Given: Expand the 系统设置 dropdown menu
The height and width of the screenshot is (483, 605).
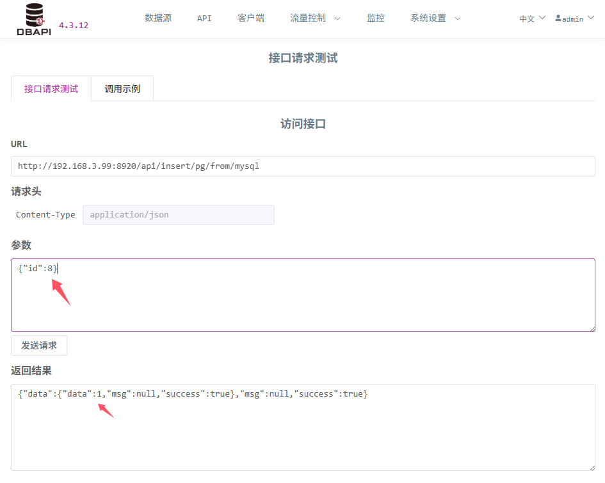Looking at the screenshot, I should (x=435, y=18).
